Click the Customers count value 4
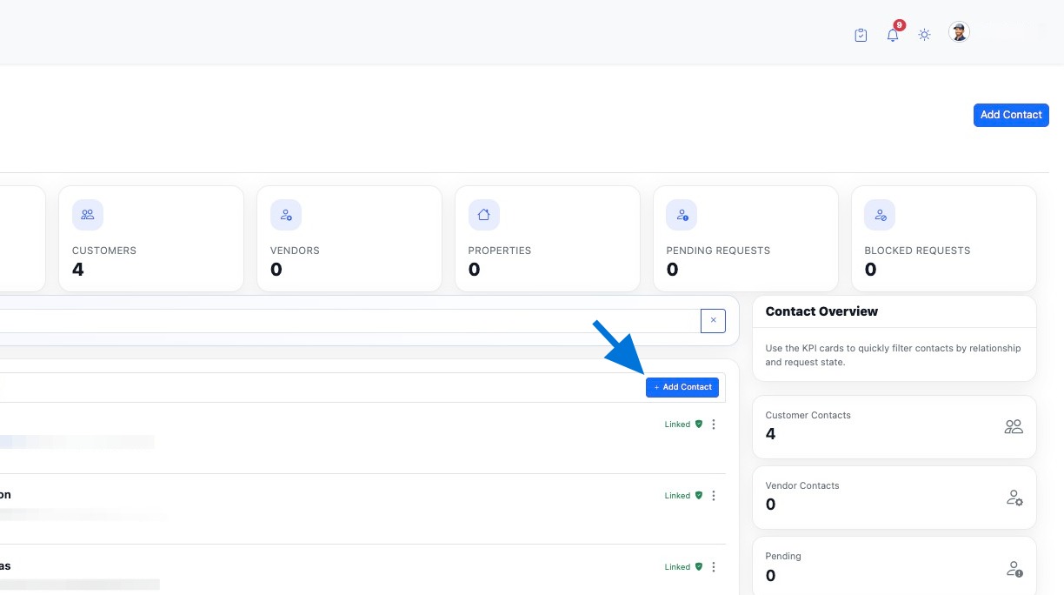 coord(77,270)
